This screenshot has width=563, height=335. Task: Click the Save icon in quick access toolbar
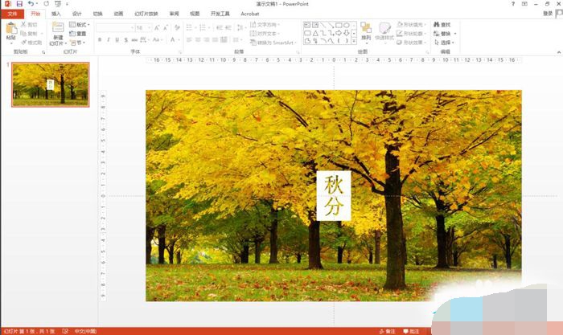(x=18, y=4)
